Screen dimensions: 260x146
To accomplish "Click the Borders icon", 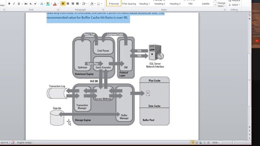I will (x=98, y=4).
